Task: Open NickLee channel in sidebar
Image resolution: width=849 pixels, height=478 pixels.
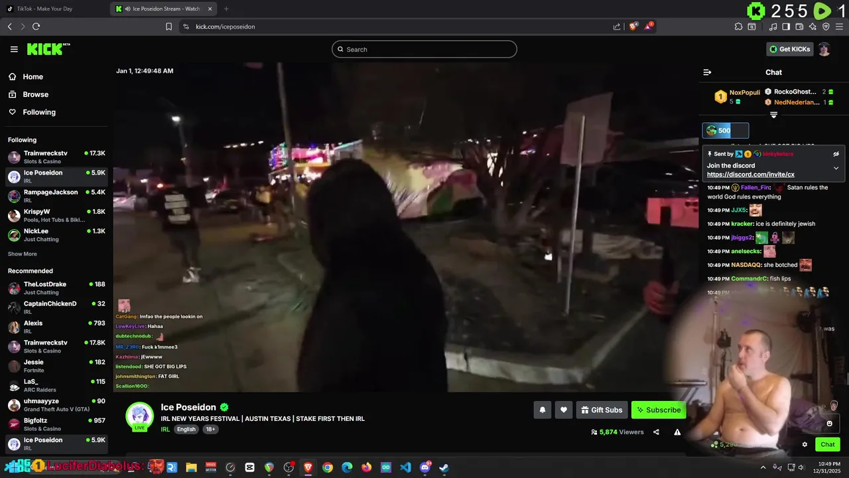Action: (56, 235)
